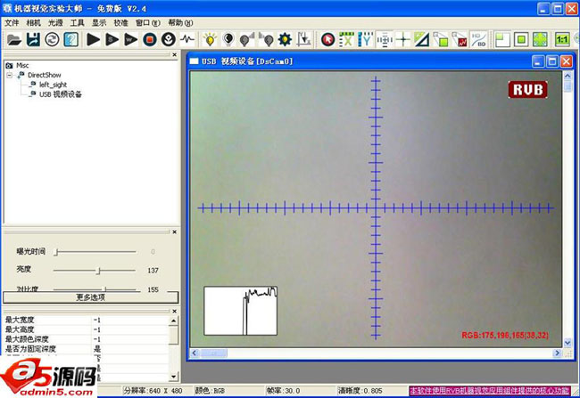Click the 更多选项 button
The width and height of the screenshot is (580, 398).
[x=89, y=296]
